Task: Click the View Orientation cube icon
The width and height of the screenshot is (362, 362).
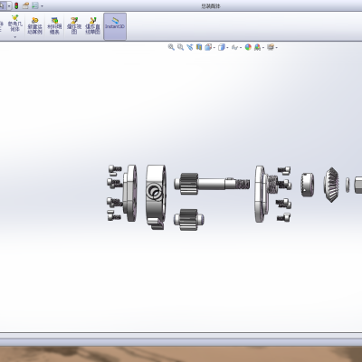Action: 208,47
